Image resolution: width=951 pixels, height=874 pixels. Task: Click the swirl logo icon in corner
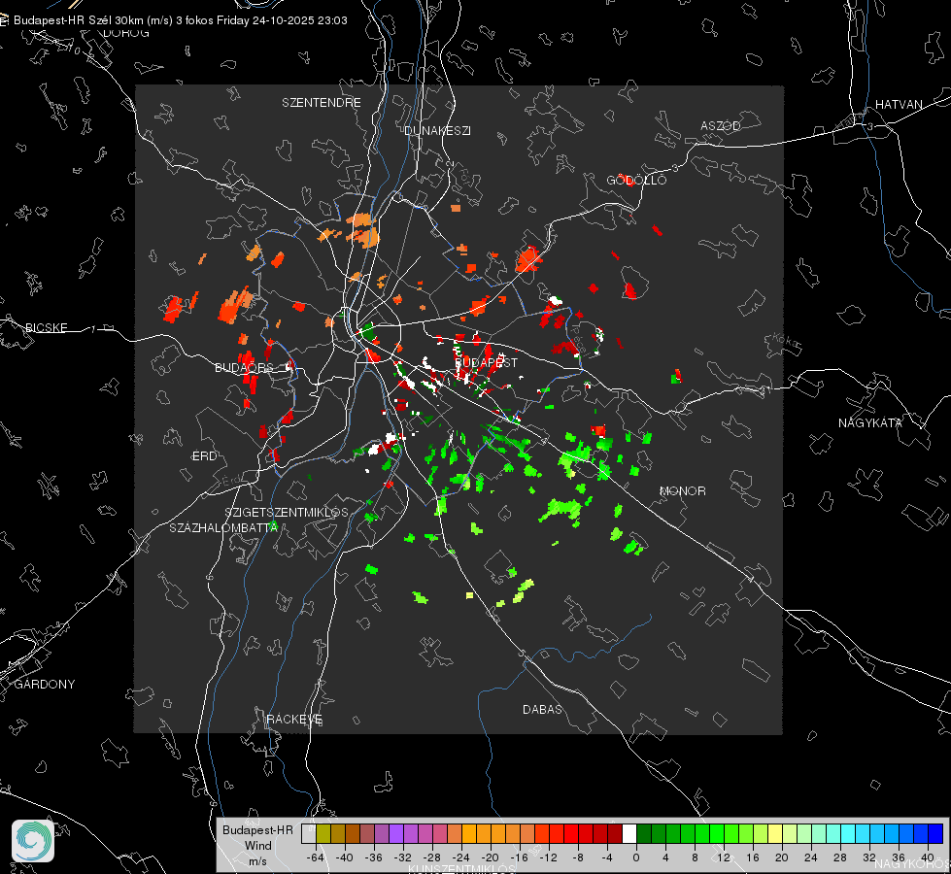[33, 841]
